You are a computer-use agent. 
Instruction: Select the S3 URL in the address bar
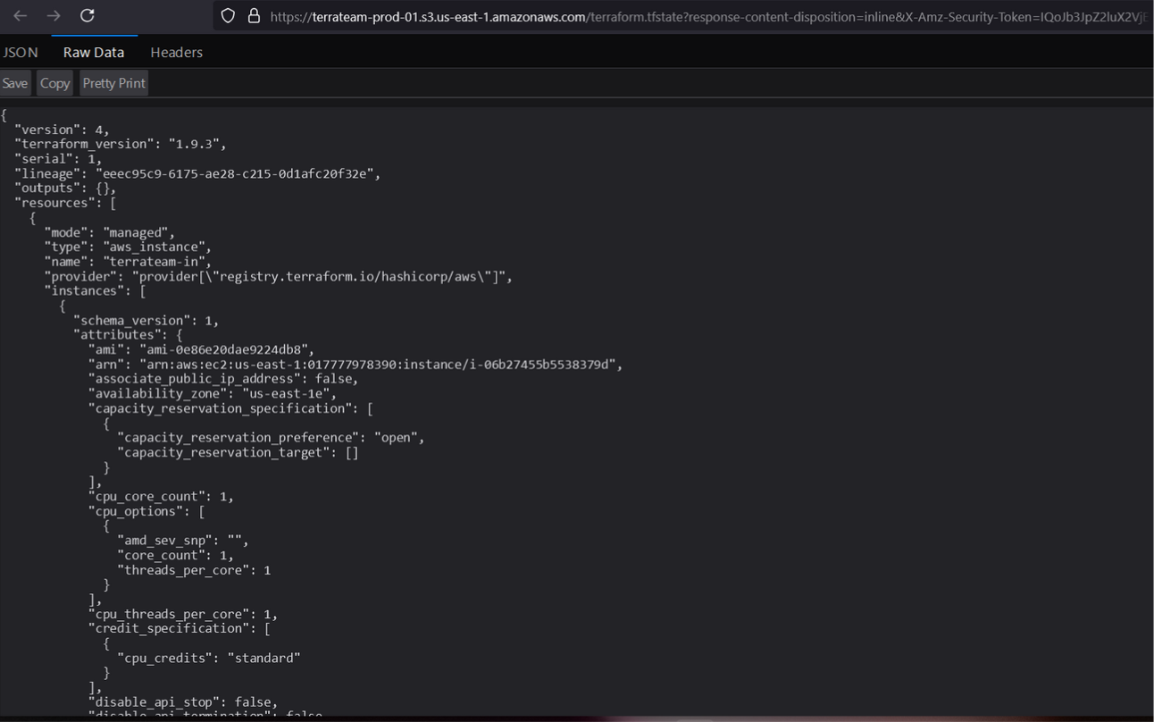(707, 16)
